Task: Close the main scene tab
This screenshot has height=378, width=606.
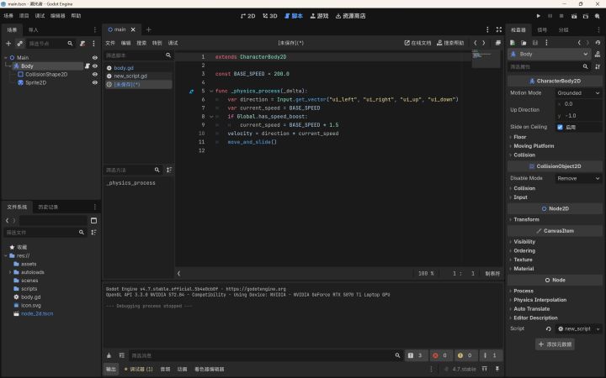Action: point(133,29)
